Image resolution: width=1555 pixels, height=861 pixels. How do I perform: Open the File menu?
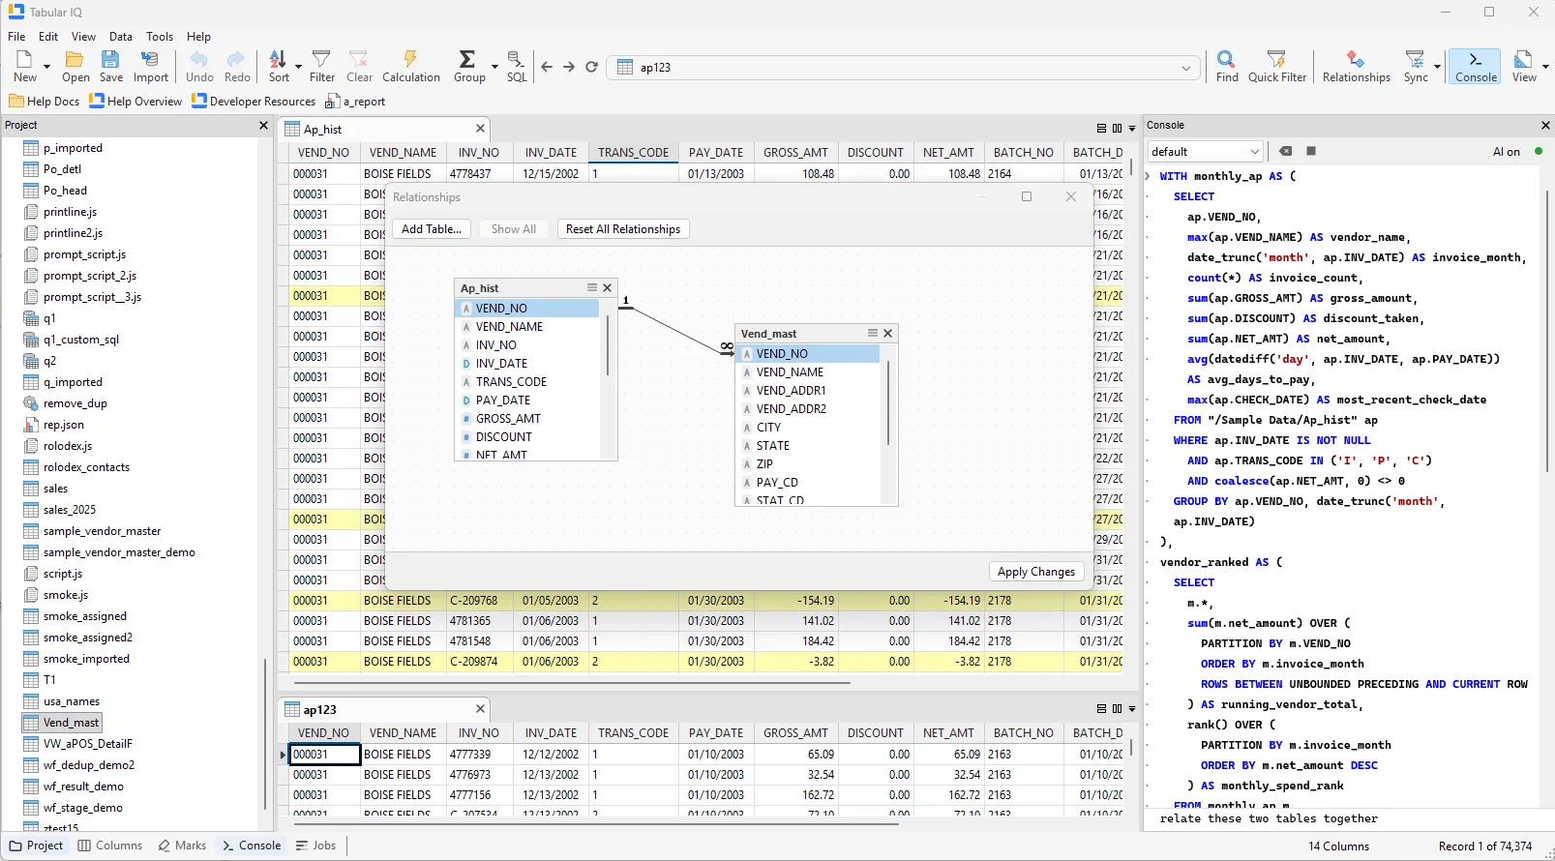click(16, 37)
